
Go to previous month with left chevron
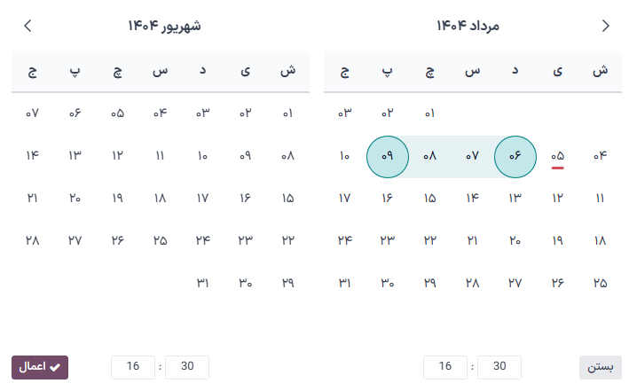point(28,27)
